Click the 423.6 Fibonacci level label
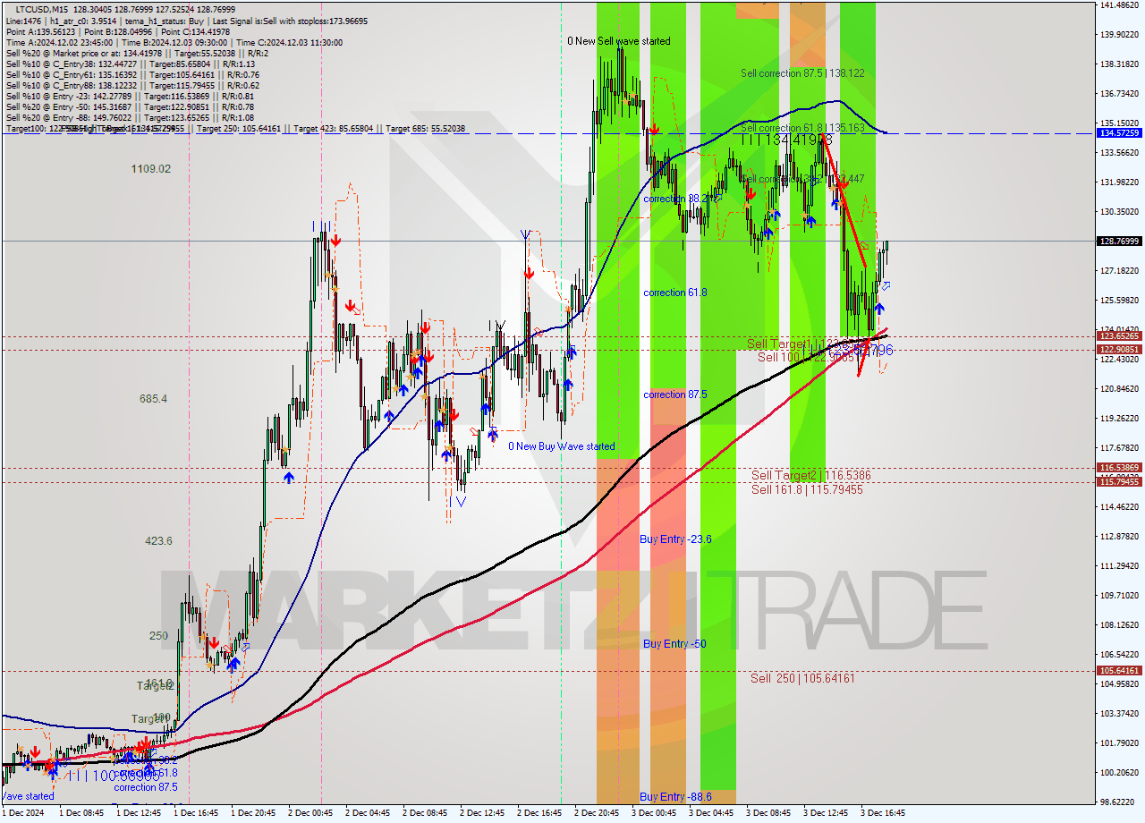Viewport: 1145px width, 823px height. pos(158,540)
